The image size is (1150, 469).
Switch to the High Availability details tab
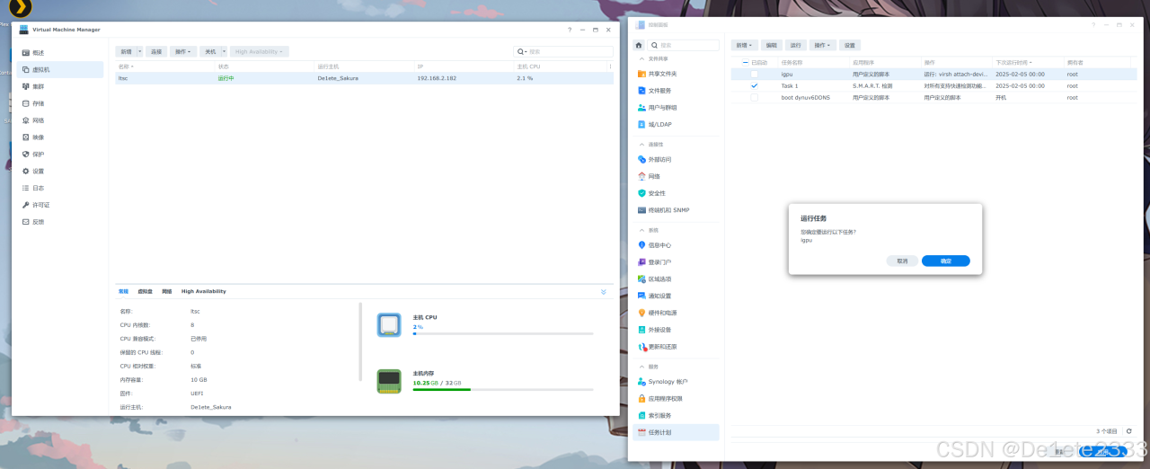203,291
